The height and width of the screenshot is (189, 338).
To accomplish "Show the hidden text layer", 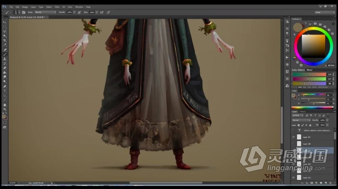I will coord(293,130).
